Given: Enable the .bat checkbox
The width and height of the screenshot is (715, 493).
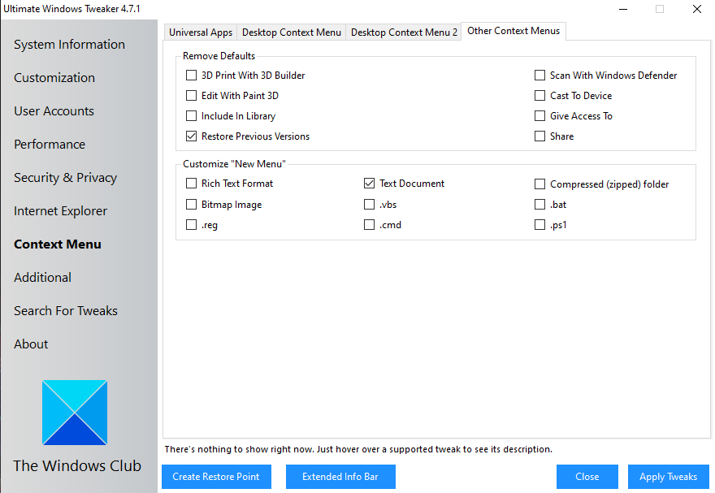Looking at the screenshot, I should pos(539,205).
